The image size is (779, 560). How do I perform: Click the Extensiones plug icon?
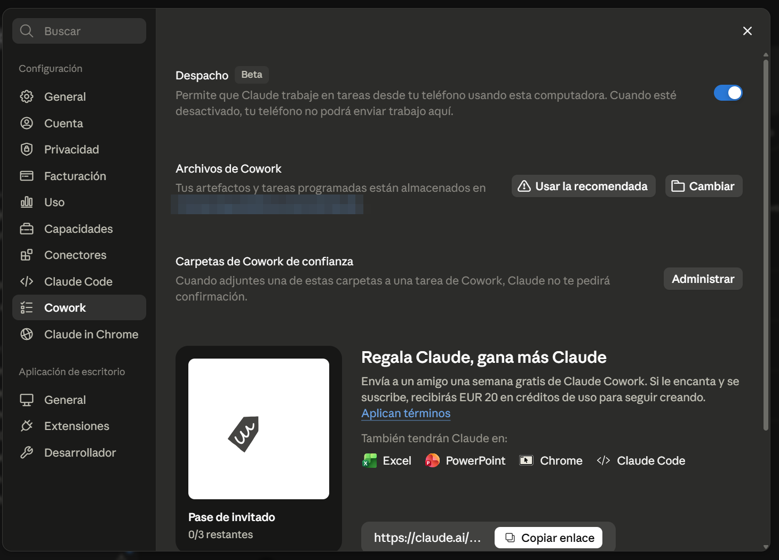[x=27, y=426]
